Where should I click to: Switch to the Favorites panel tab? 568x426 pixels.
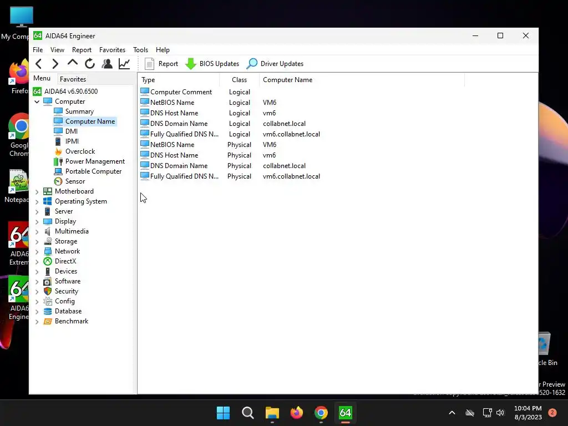73,79
